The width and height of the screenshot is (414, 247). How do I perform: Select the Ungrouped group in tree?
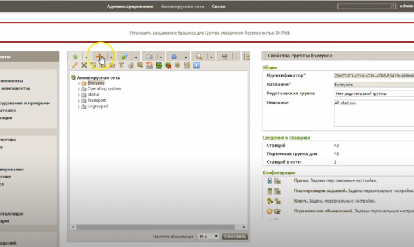click(x=98, y=106)
